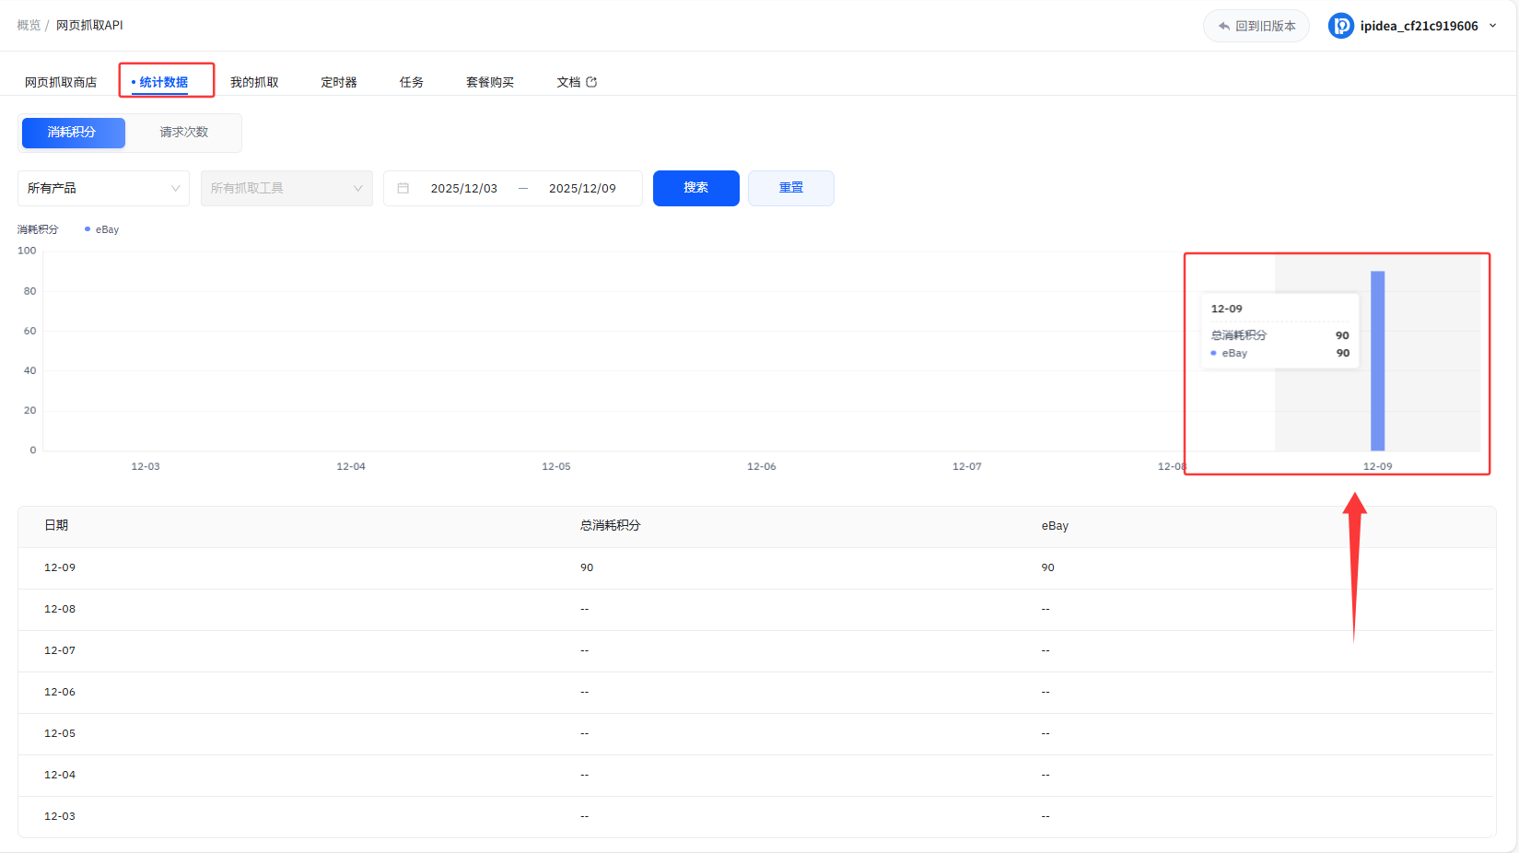Click the 12-07 x-axis label on chart
This screenshot has width=1519, height=853.
pyautogui.click(x=967, y=466)
